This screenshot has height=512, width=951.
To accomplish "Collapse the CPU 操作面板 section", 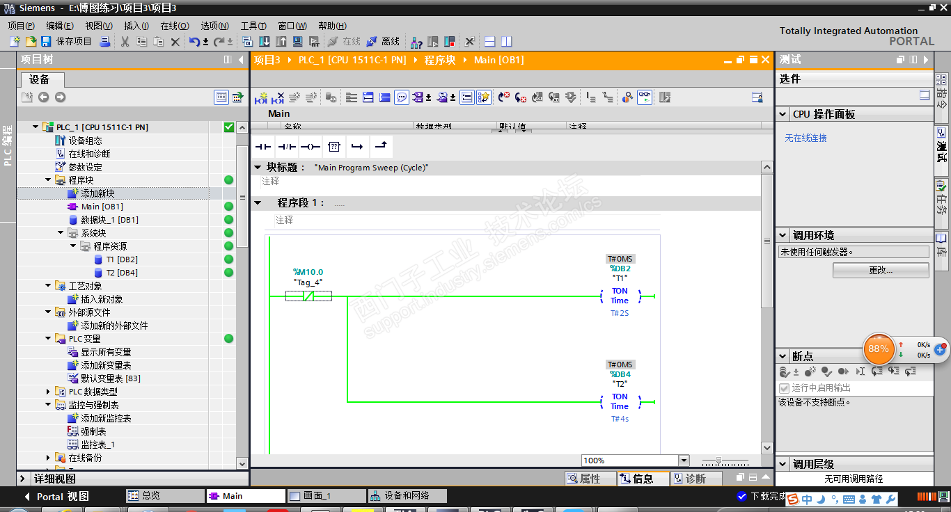I will coord(784,114).
